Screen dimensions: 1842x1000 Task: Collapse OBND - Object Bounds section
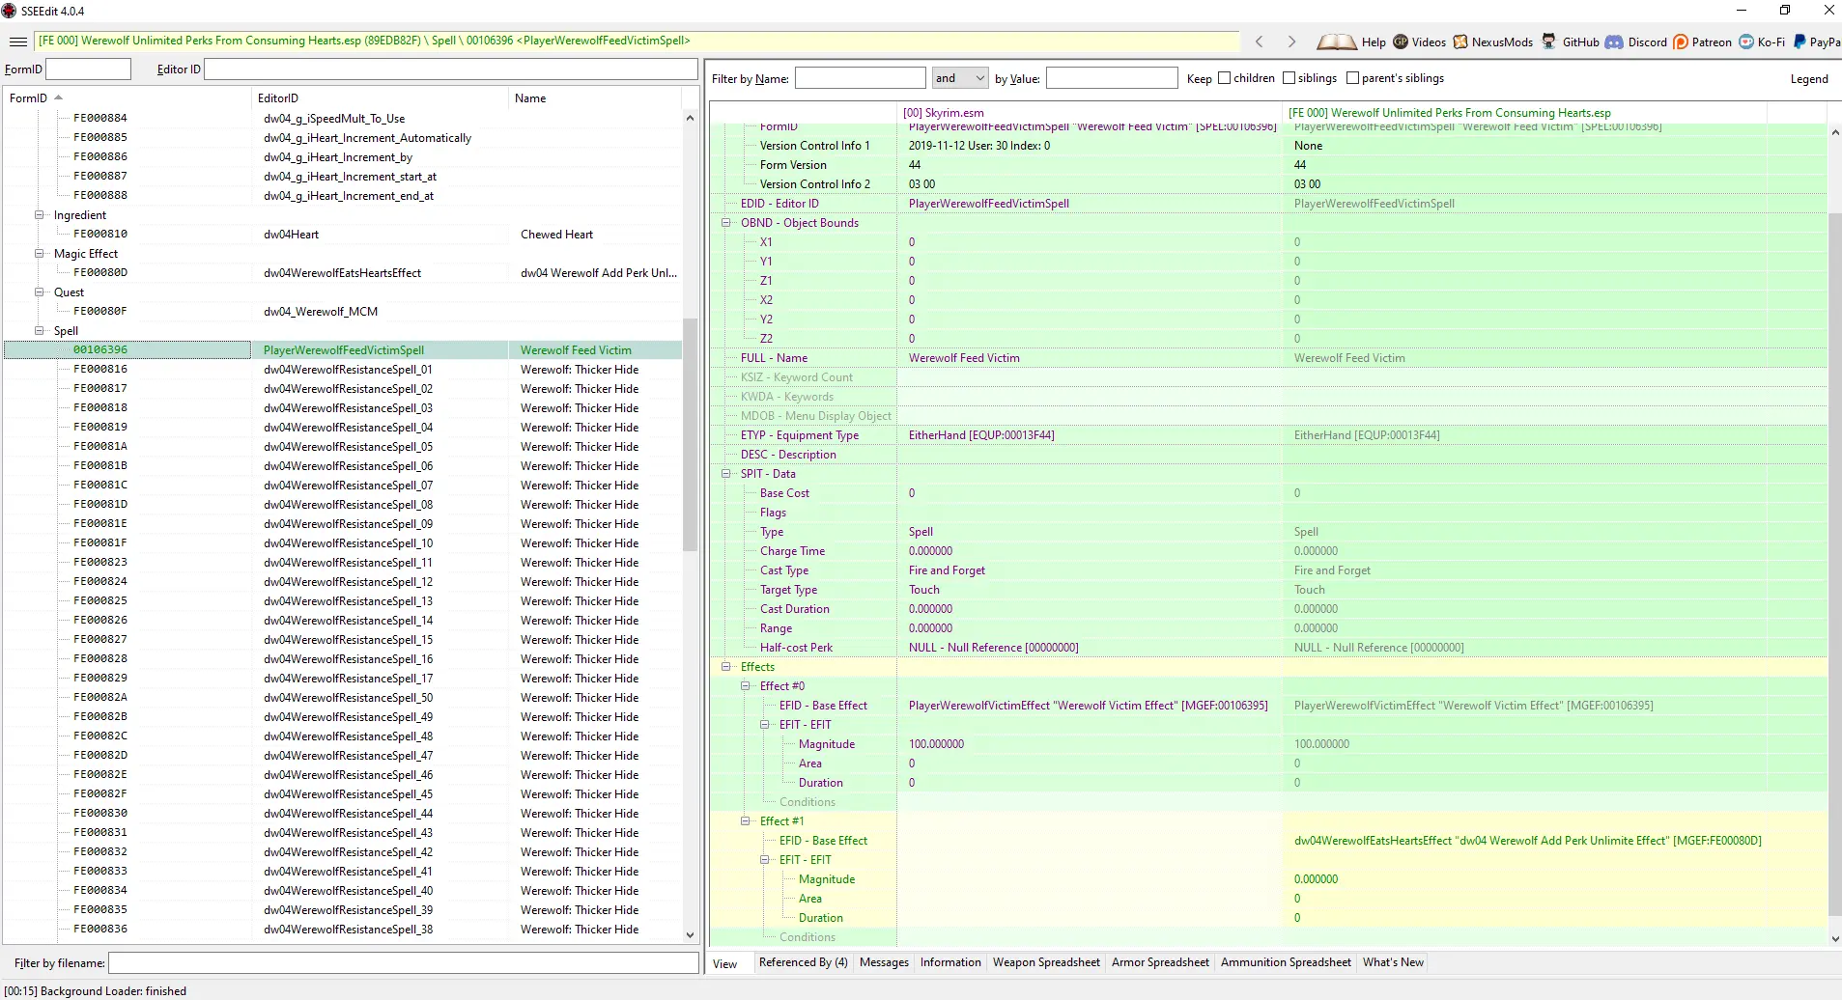(726, 223)
